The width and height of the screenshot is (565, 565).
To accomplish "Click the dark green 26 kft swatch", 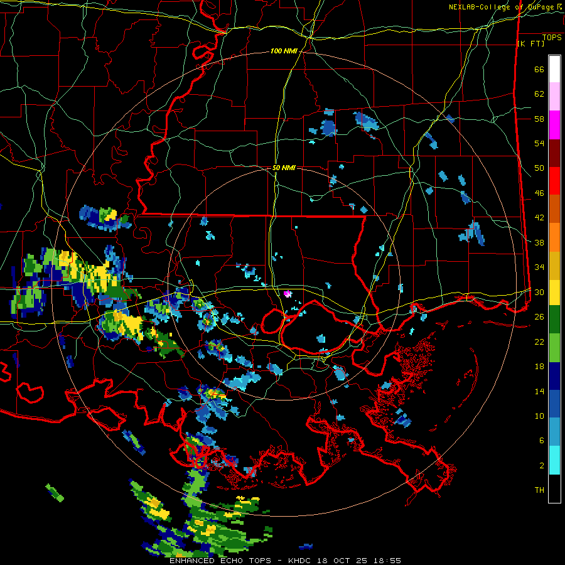I will click(554, 320).
